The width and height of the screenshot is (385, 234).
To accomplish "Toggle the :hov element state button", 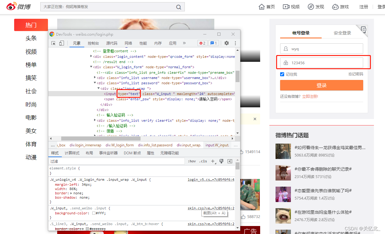I will pos(192,161).
